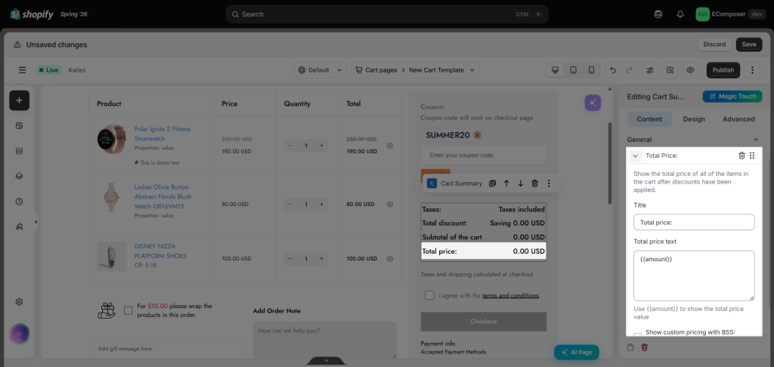Click the Total price Title input field
Viewport: 774px width, 367px height.
coord(694,222)
